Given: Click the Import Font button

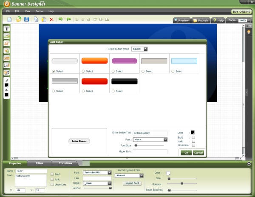Looking at the screenshot, I should tap(132, 183).
